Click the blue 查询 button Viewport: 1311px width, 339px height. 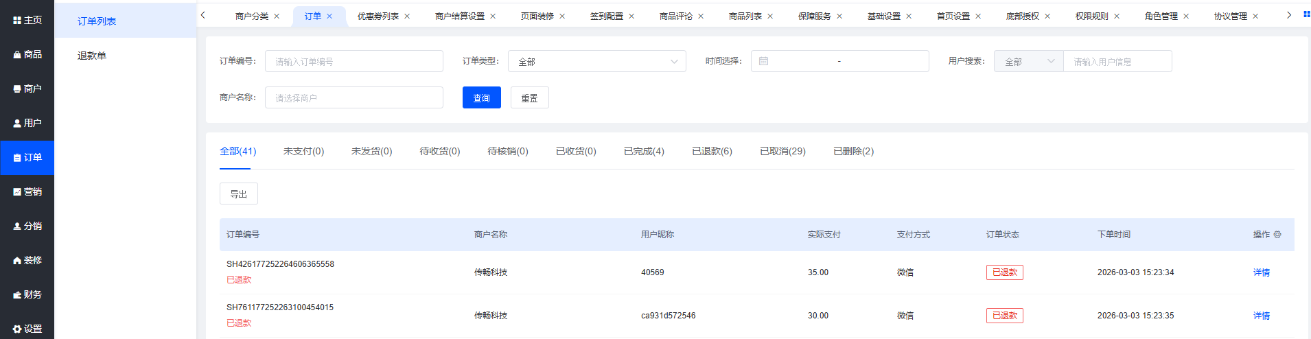481,97
